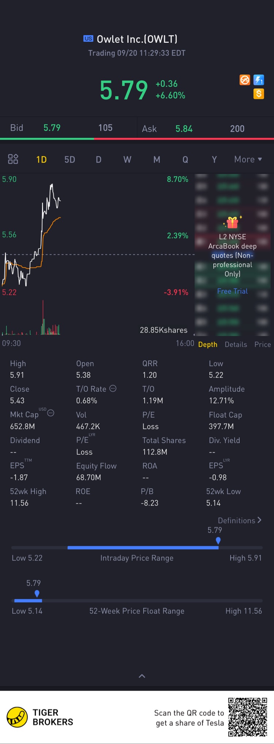Image resolution: width=274 pixels, height=744 pixels.
Task: Tap the Tesla share QR code
Action: (248, 717)
